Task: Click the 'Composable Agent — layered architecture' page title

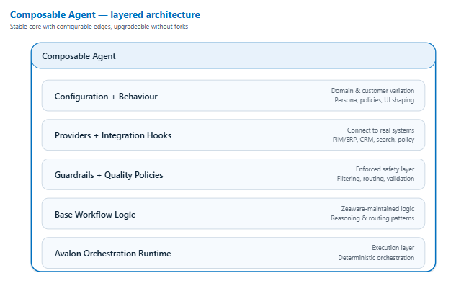Action: pyautogui.click(x=105, y=14)
